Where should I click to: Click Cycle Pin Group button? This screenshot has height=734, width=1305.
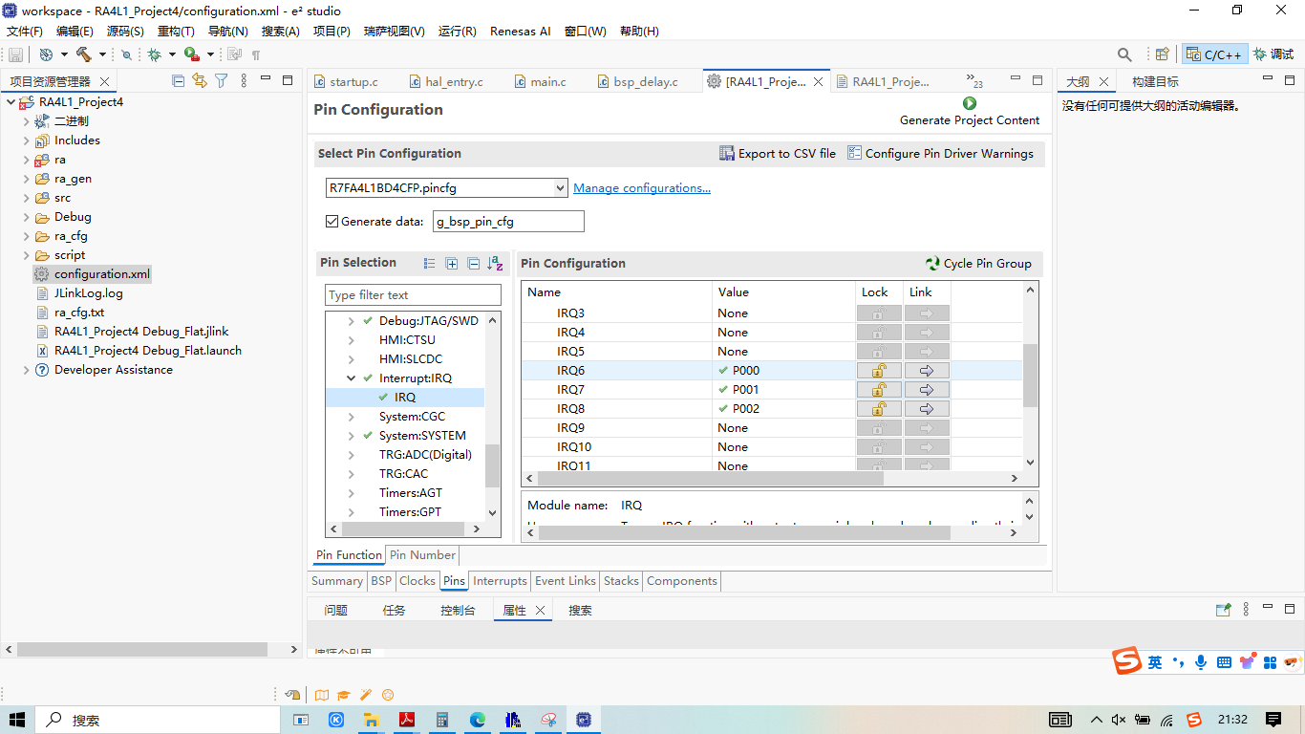[978, 264]
